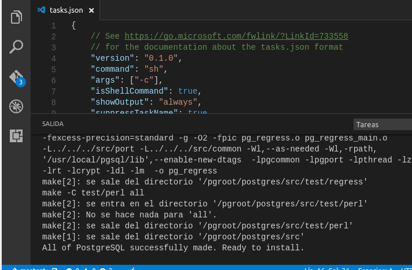Click the line and column indicator in status bar
Viewport: 412px width, 270px height.
click(x=326, y=268)
